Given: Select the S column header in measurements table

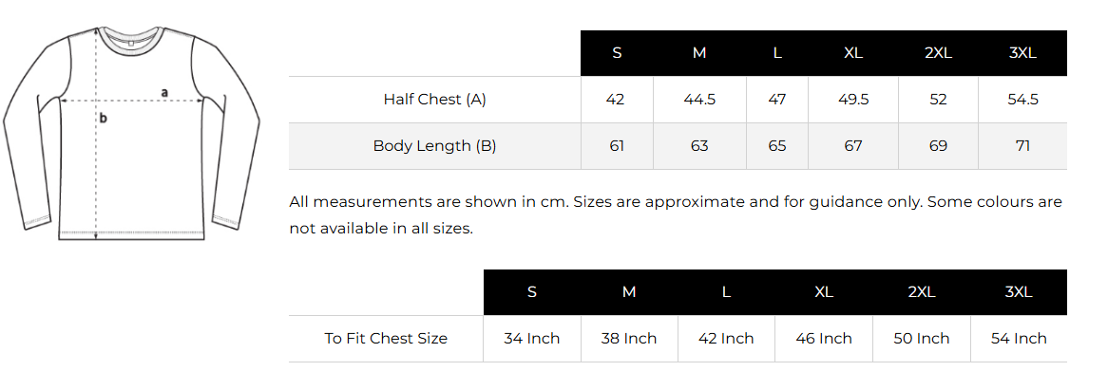Looking at the screenshot, I should click(617, 53).
